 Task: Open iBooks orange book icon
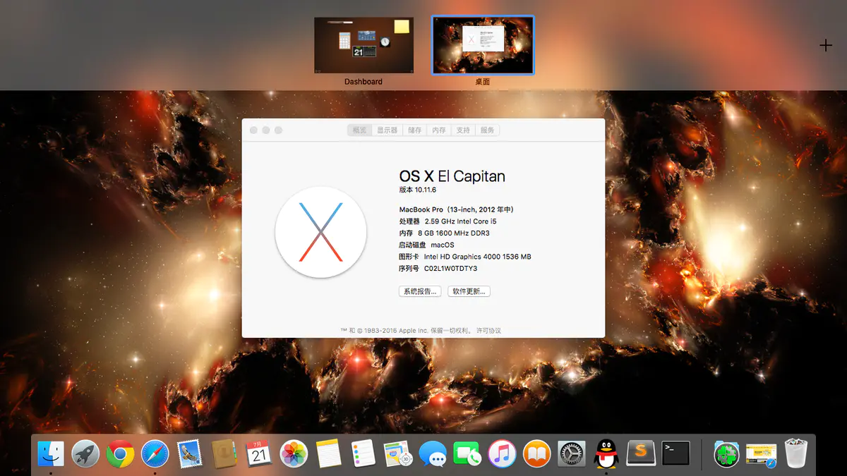click(536, 453)
